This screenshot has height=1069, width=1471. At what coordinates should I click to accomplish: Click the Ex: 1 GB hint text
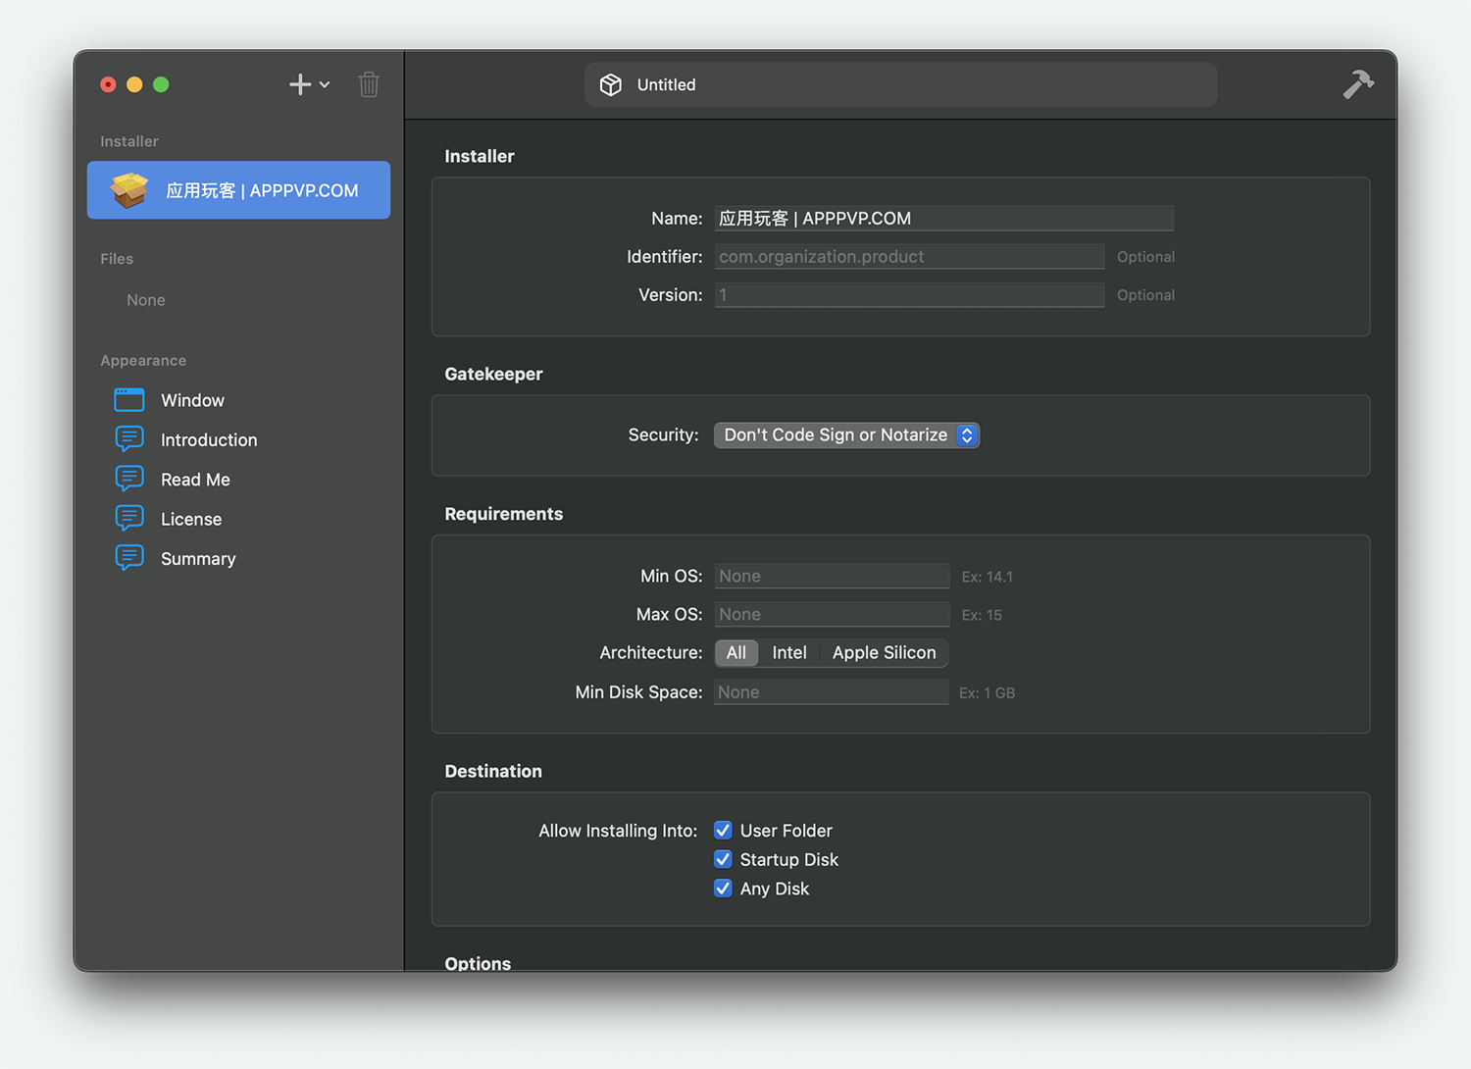tap(987, 692)
